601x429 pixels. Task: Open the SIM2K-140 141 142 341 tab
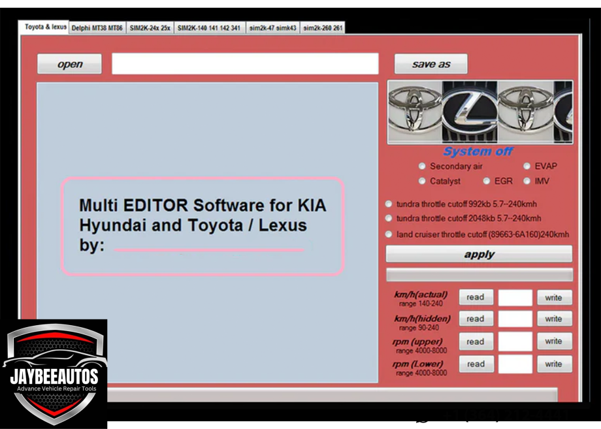click(x=209, y=28)
